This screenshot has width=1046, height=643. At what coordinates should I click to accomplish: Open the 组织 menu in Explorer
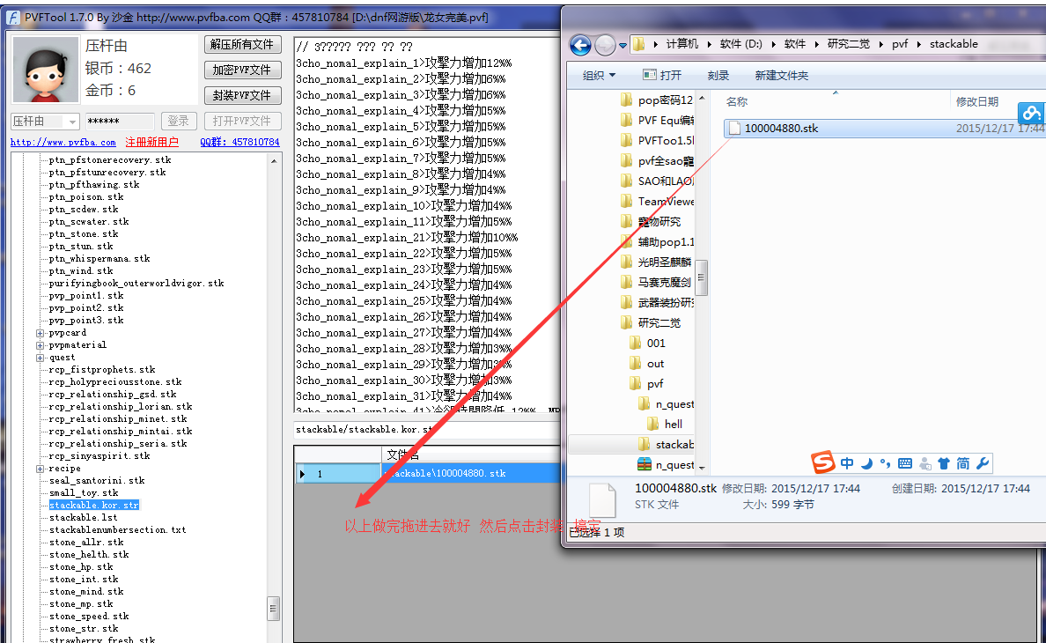point(599,76)
